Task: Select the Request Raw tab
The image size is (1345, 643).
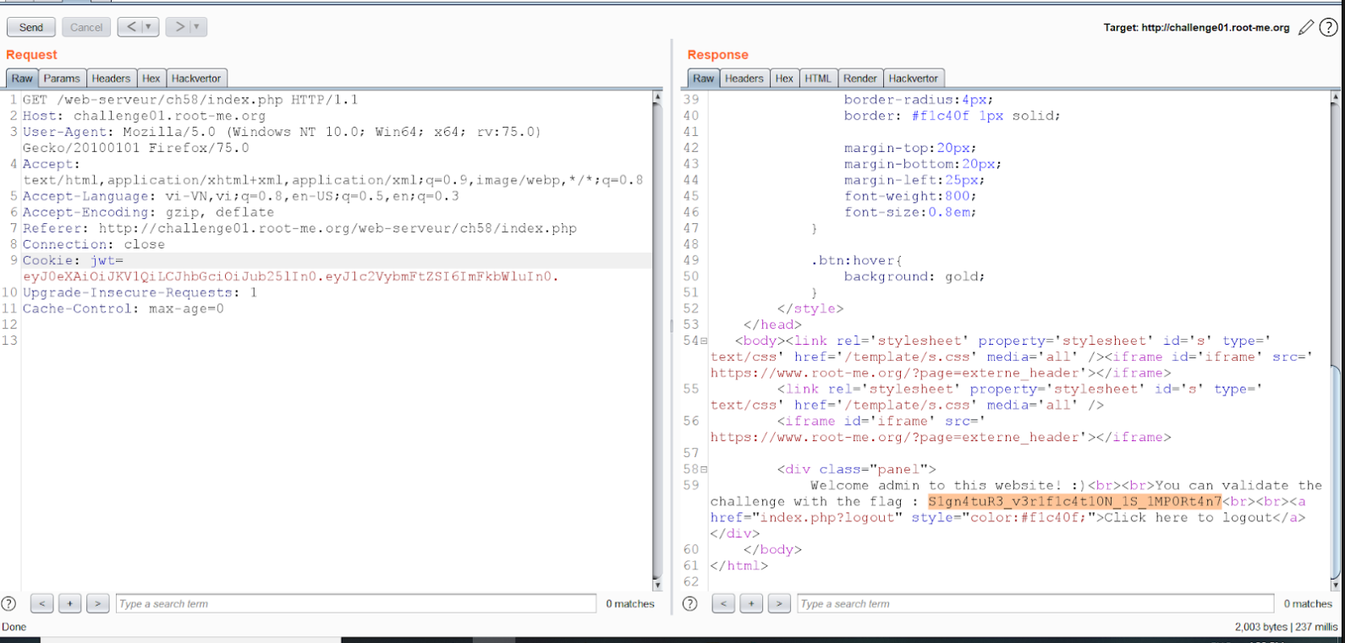Action: [22, 79]
